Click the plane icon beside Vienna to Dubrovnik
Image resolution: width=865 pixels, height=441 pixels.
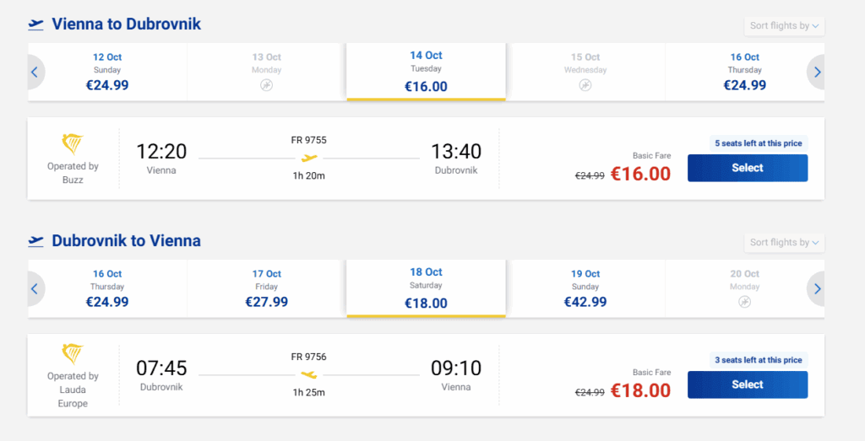click(35, 24)
